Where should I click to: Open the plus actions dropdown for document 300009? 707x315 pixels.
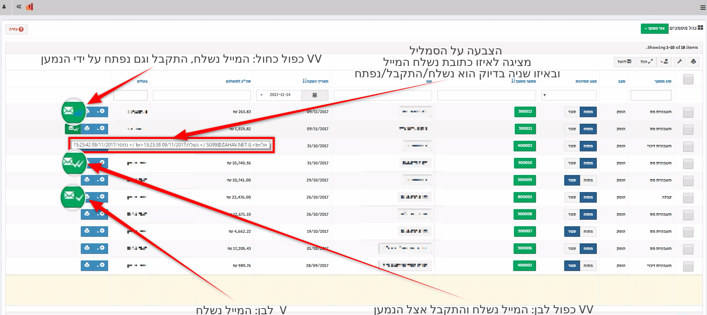tap(101, 180)
